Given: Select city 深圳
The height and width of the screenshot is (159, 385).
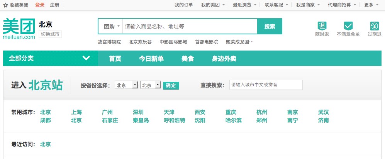Looking at the screenshot, I should (x=138, y=112).
